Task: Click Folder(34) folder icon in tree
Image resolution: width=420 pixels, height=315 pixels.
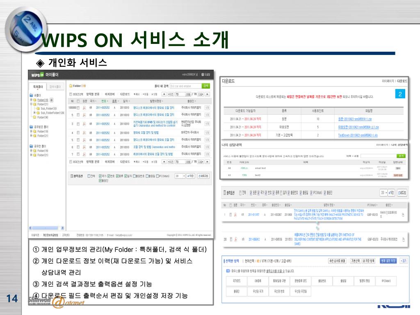Action: pyautogui.click(x=34, y=117)
